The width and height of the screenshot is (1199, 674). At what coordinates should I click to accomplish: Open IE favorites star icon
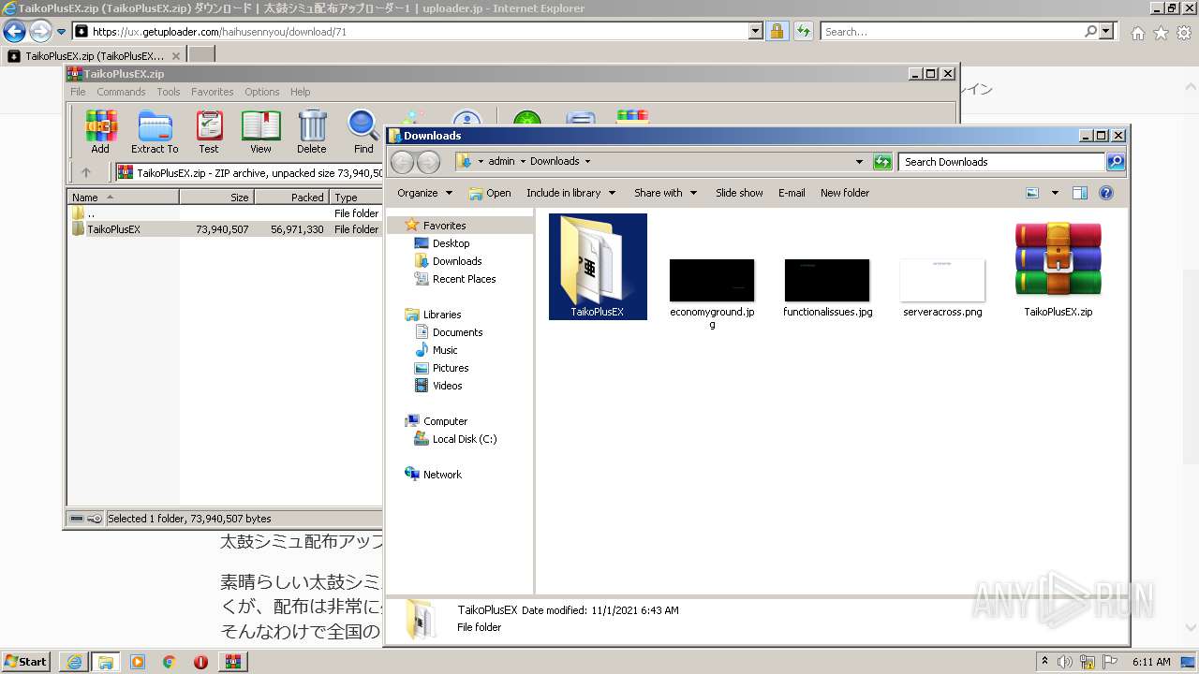click(1161, 33)
